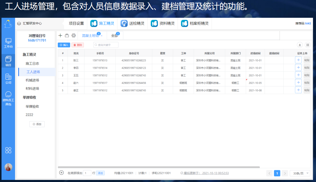316x182 pixels.
Task: Click the 公司 company sidebar icon
Action: click(8, 79)
